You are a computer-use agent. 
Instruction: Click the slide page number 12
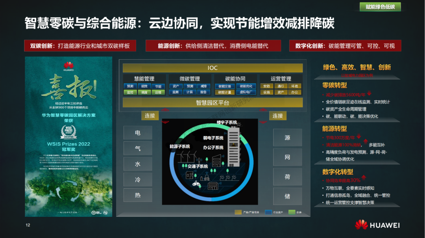tap(28, 225)
